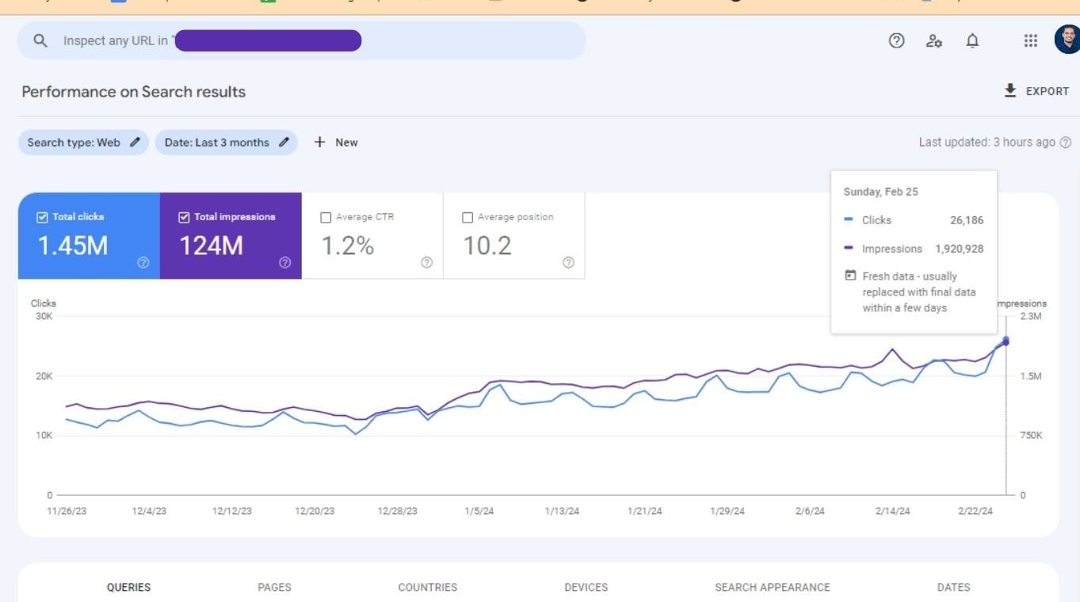Enable the Average CTR checkbox

pos(326,216)
